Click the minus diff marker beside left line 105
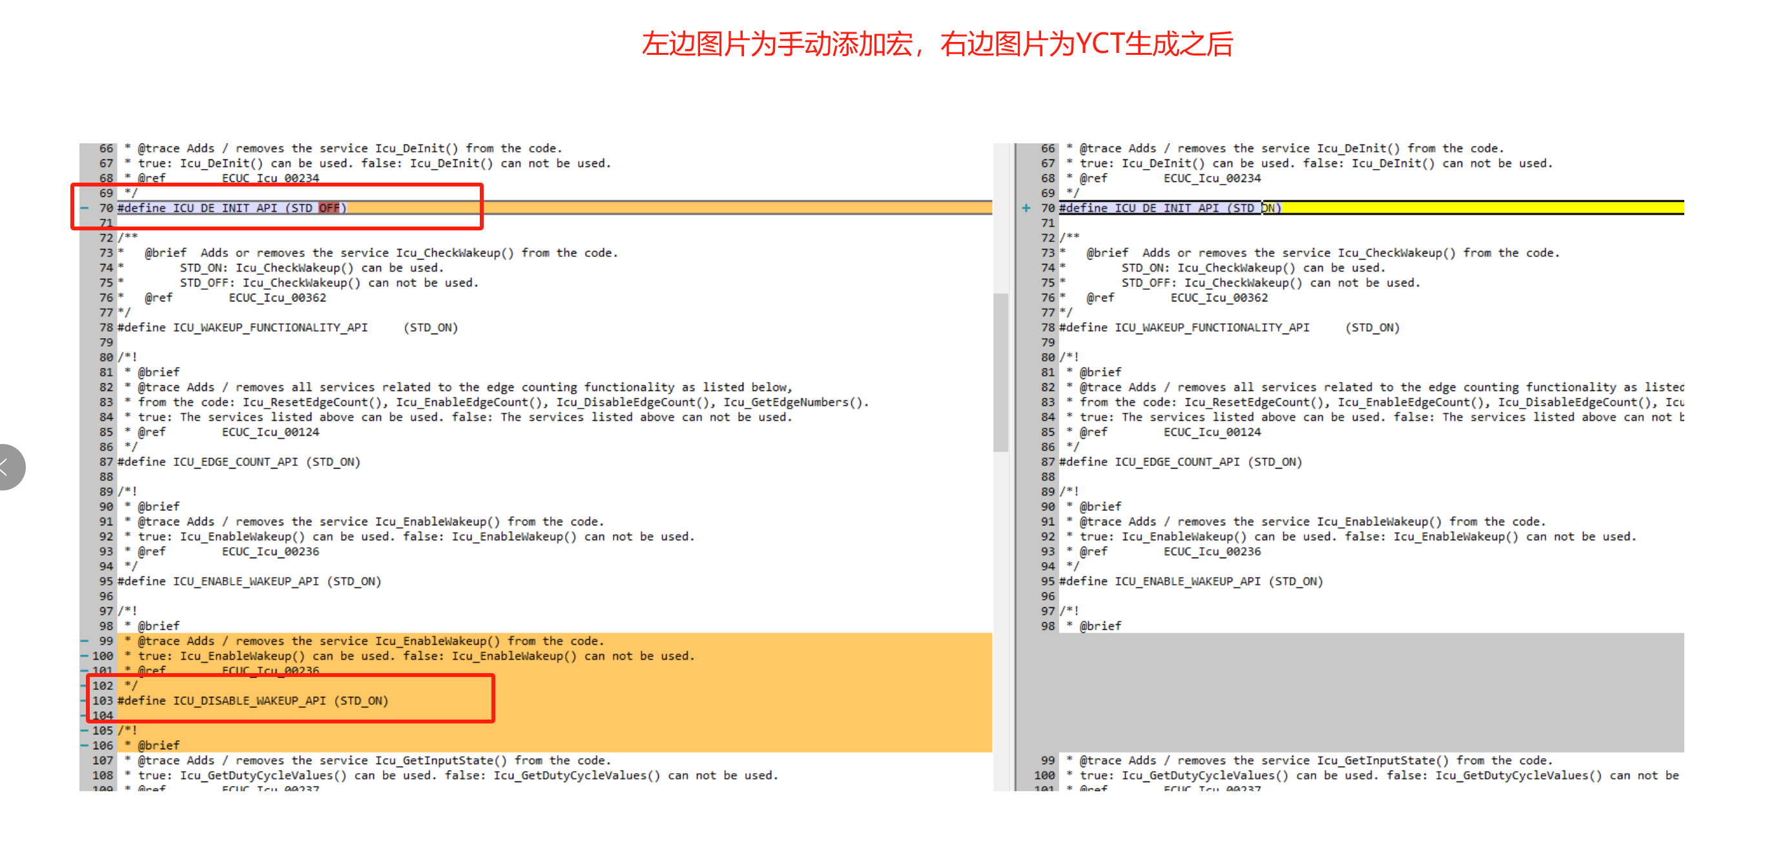The image size is (1787, 868). (x=85, y=730)
